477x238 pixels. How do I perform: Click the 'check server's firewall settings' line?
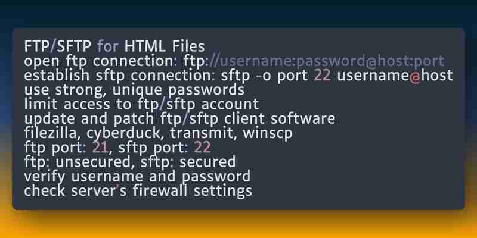(x=138, y=192)
